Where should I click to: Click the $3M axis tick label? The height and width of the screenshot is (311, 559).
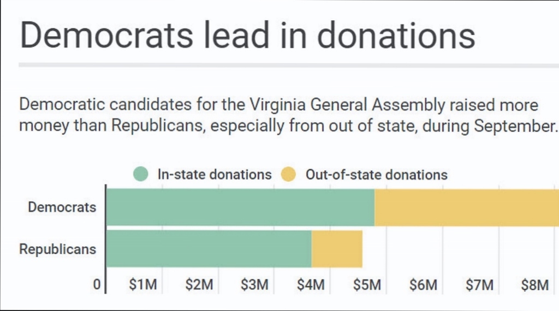click(x=254, y=285)
